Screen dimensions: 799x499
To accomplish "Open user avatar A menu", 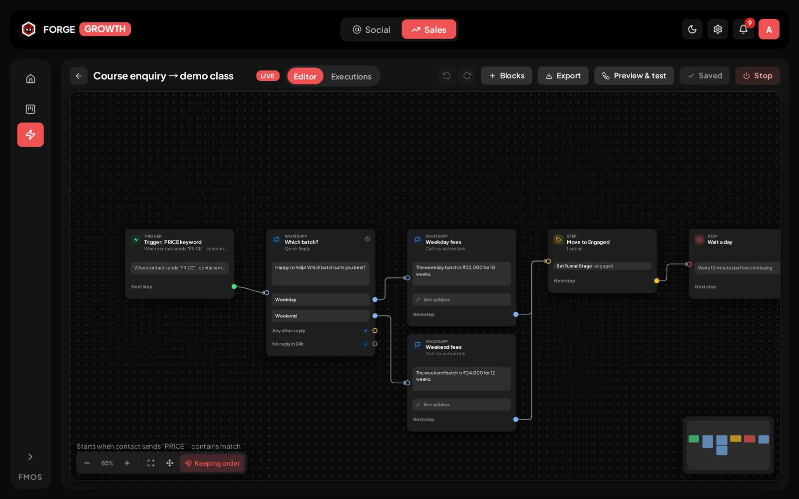I will [769, 29].
